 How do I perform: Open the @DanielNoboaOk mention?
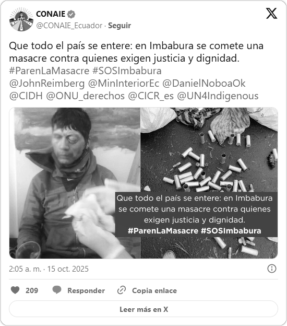(204, 84)
